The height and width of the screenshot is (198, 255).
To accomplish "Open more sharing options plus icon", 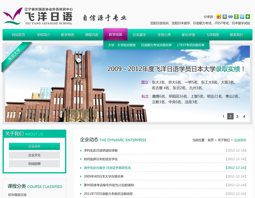I will pyautogui.click(x=248, y=17).
